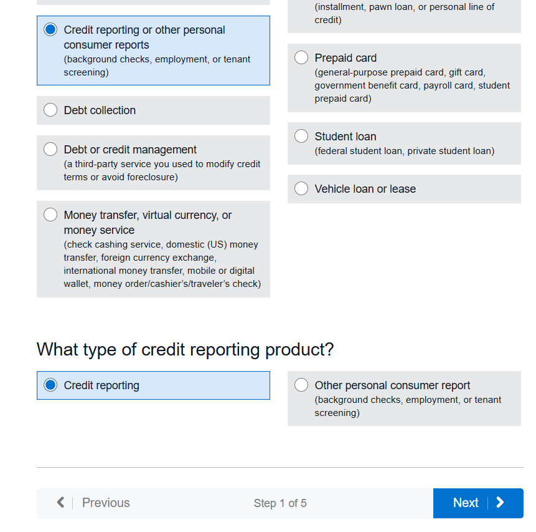Select the Debt collection radio option
This screenshot has width=536, height=532.
coord(50,110)
